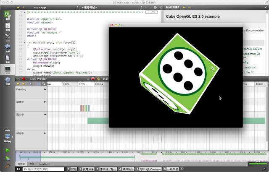Viewport: 269px width, 172px height.
Task: Jump to previous event in profiler timeline
Action: coord(18,84)
